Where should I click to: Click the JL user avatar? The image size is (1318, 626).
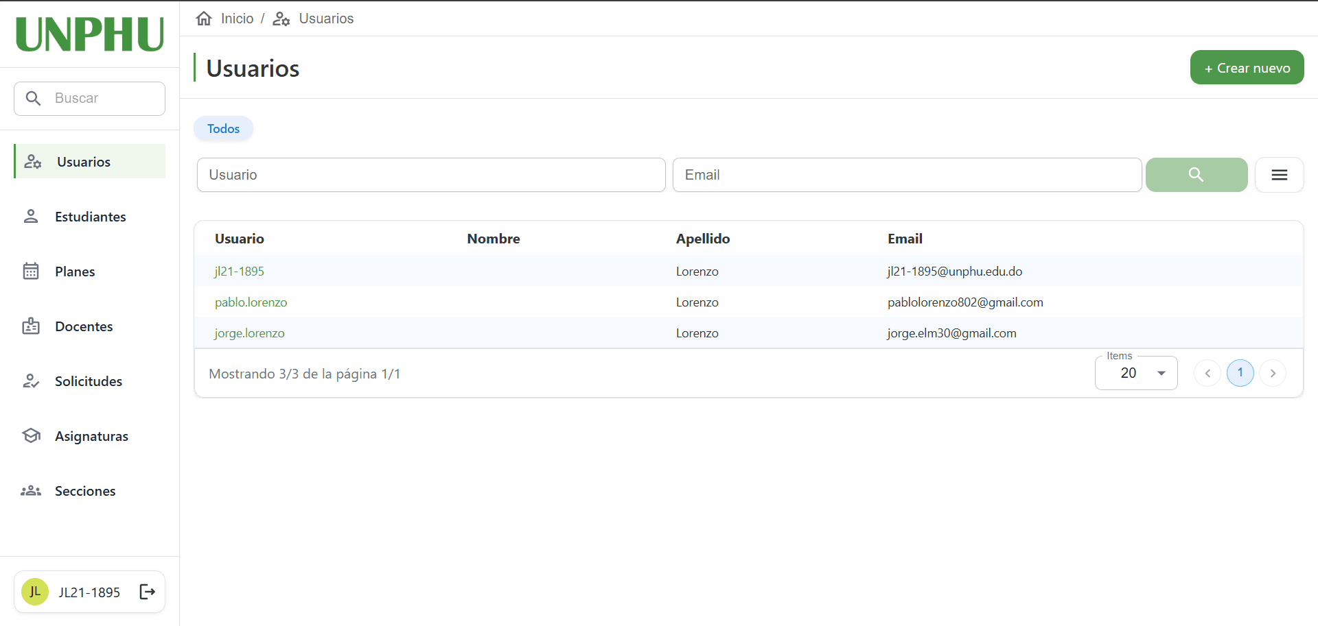coord(35,592)
